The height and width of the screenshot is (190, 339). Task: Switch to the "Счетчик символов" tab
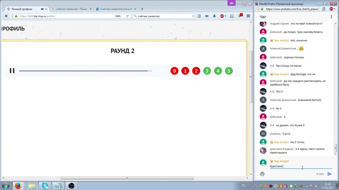coord(114,9)
